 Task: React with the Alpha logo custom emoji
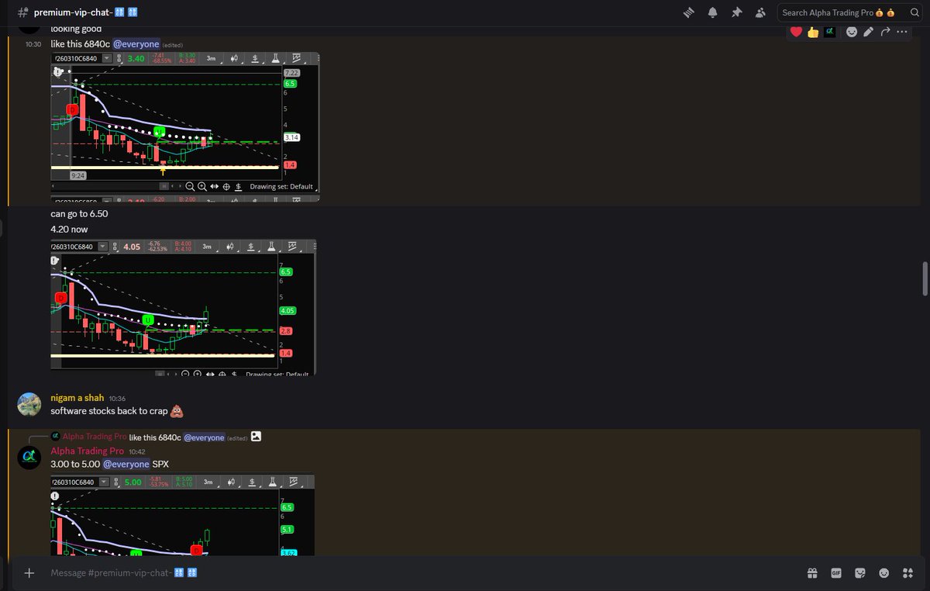pyautogui.click(x=829, y=32)
